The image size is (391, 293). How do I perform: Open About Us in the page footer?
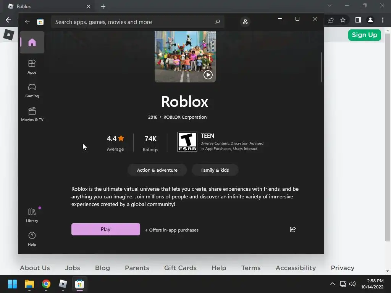[x=35, y=268]
